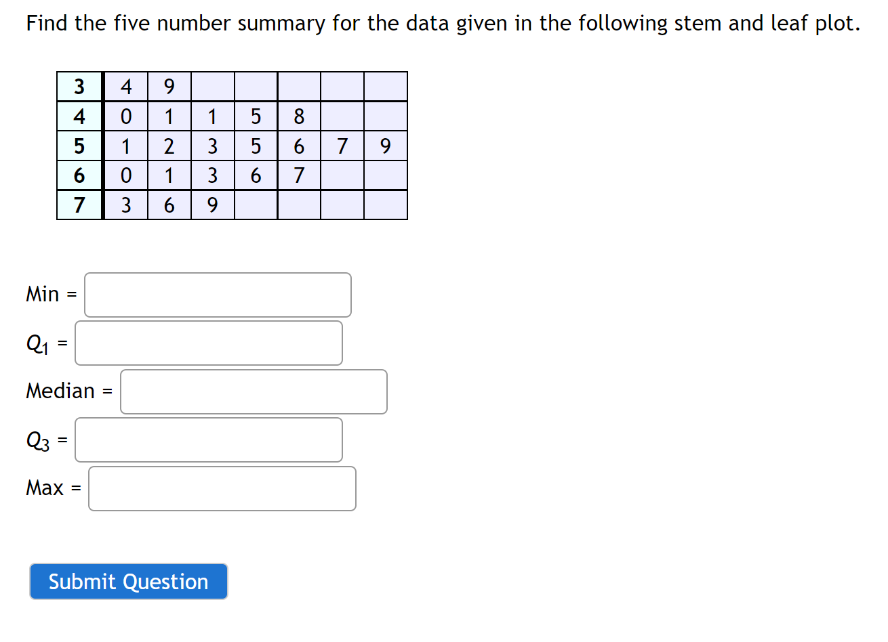Click leaf 7 in the stem-6 row
The image size is (888, 642).
pos(299,175)
